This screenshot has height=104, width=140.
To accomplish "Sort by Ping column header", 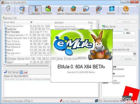I will click(x=90, y=23).
